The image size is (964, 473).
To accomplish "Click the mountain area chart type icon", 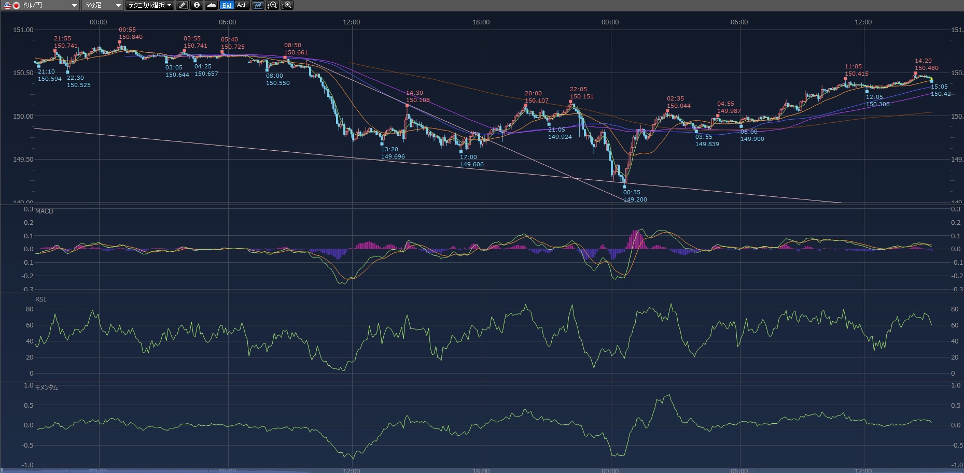I will point(211,5).
